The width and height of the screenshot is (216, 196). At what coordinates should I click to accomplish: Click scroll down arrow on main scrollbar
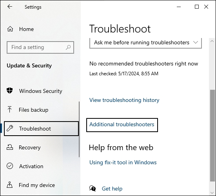point(212,193)
